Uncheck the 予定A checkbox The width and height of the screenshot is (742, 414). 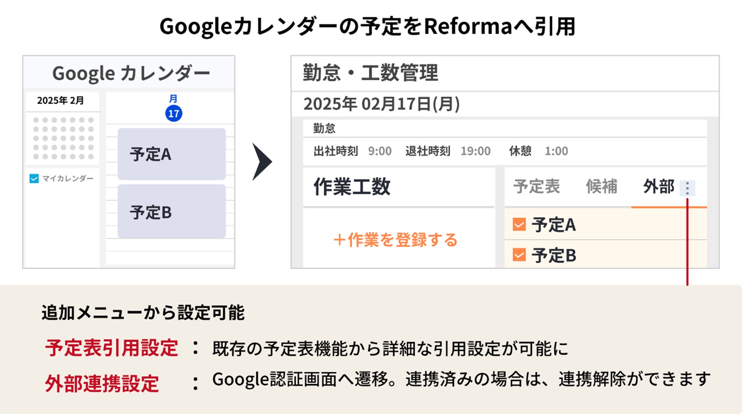point(519,224)
